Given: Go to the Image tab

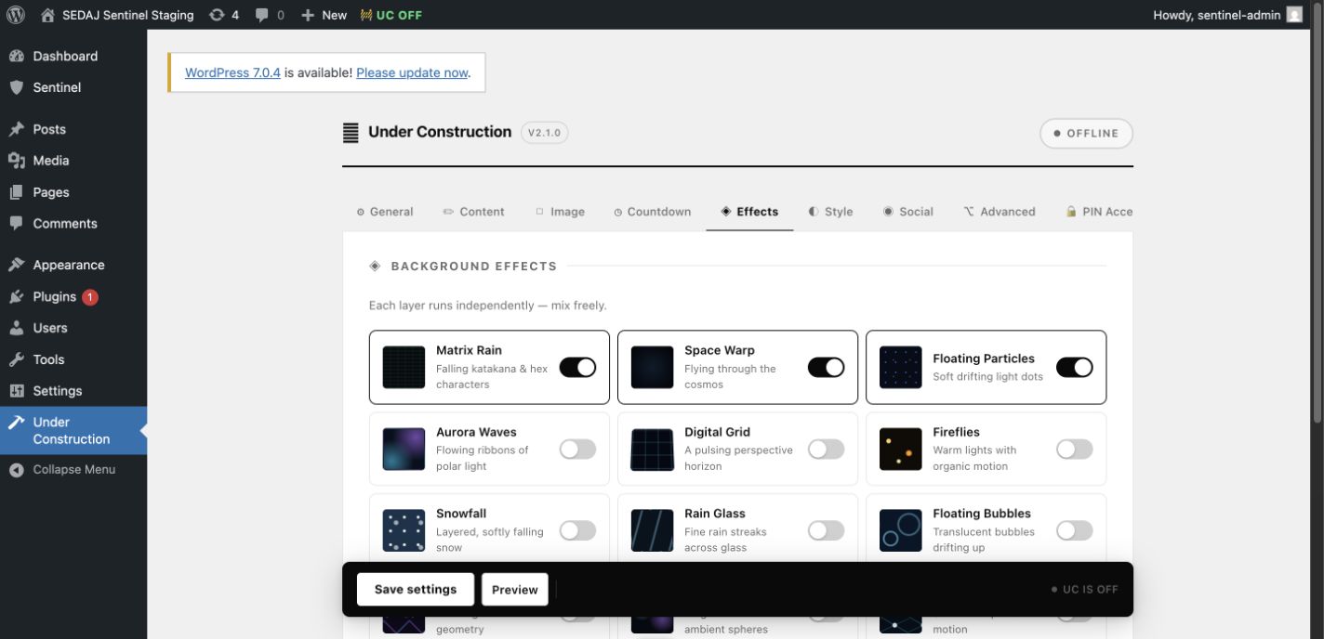Looking at the screenshot, I should 560,212.
